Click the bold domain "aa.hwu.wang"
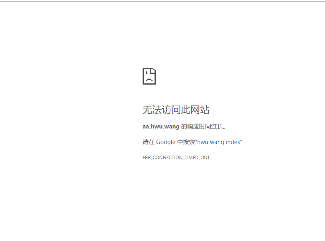Screen dimensions: 325x241 tap(161, 126)
